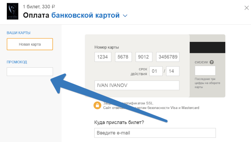Select the 'Новая карта' button
This screenshot has width=251, height=142.
pos(30,44)
